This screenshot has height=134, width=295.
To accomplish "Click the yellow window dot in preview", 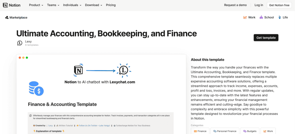I will pyautogui.click(x=23, y=58).
